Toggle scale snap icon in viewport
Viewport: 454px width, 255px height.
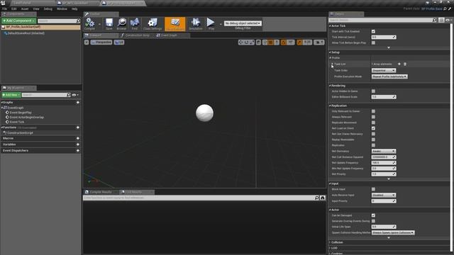point(299,42)
